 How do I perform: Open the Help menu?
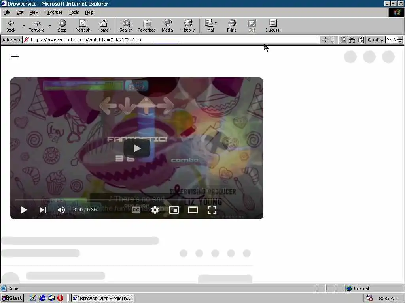pyautogui.click(x=89, y=12)
